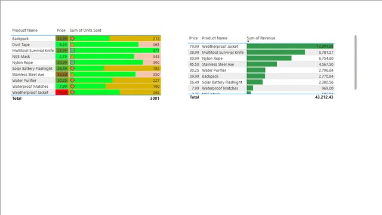Image resolution: width=382 pixels, height=215 pixels.
Task: Click the units sold value 365
Action: pos(156,45)
